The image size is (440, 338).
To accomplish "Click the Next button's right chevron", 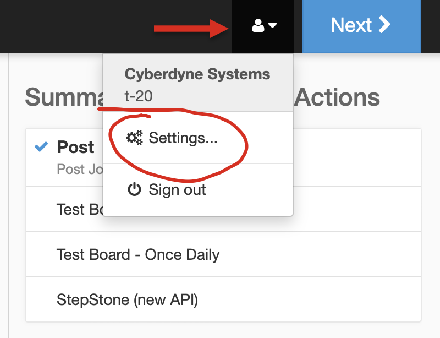I will (384, 25).
